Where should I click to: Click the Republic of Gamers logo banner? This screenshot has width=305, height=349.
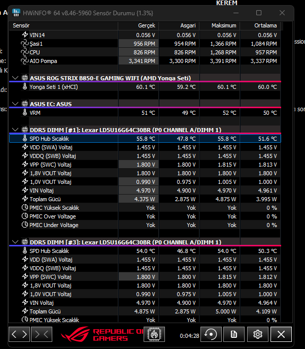click(x=102, y=334)
